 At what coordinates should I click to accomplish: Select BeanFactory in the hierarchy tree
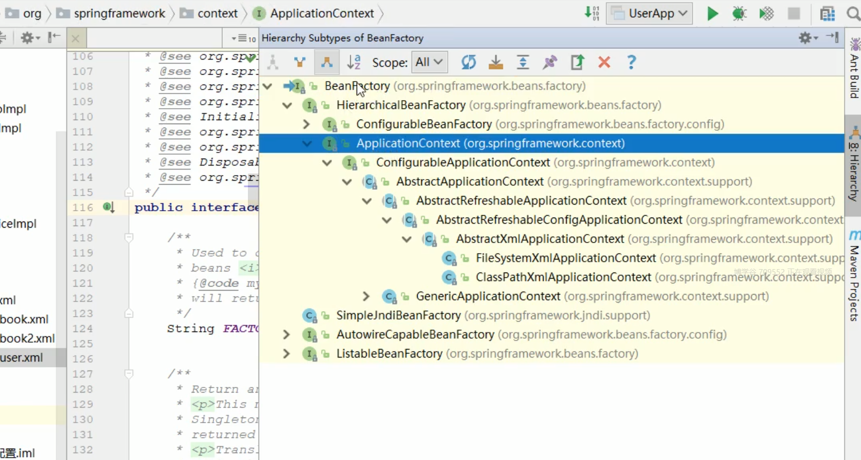click(357, 86)
